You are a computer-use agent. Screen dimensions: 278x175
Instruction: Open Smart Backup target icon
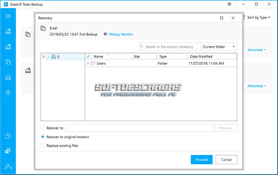point(8,92)
